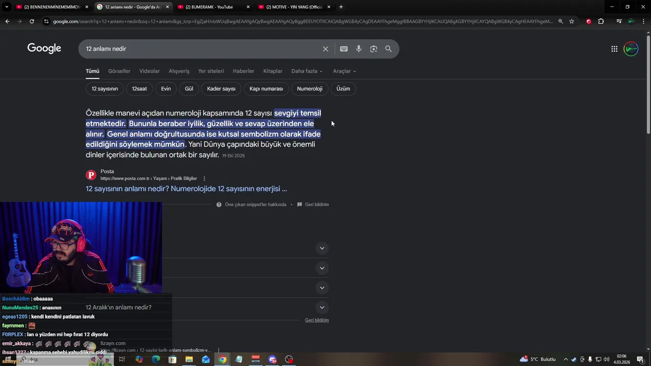651x366 pixels.
Task: Open the on-screen keyboard input tool
Action: coord(344,49)
